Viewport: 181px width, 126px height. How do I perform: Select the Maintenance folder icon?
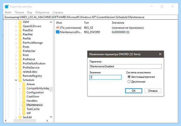point(24,105)
